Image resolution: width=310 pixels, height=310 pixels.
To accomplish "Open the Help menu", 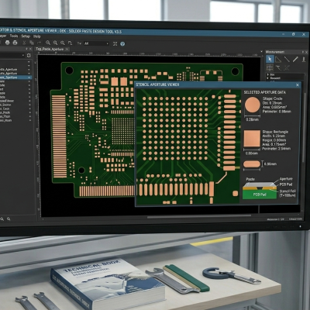I will tap(37, 36).
